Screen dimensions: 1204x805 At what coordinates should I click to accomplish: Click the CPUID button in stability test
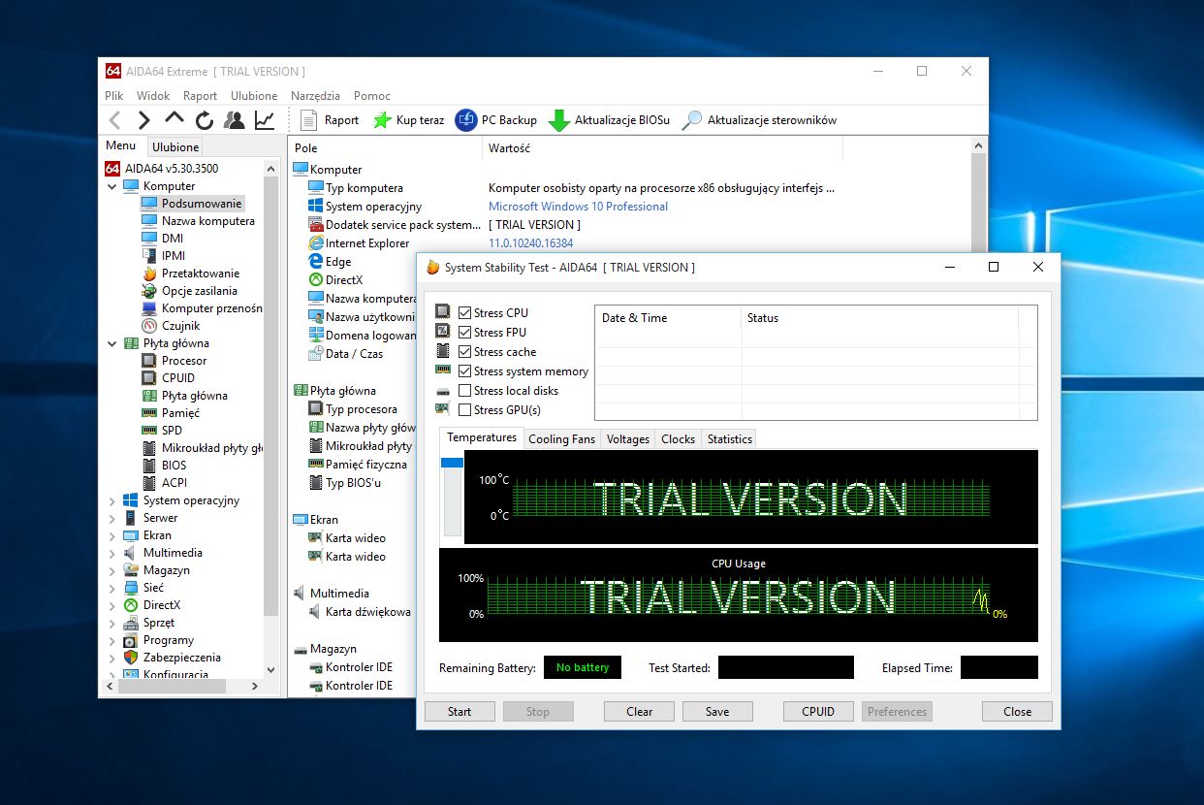pos(818,711)
